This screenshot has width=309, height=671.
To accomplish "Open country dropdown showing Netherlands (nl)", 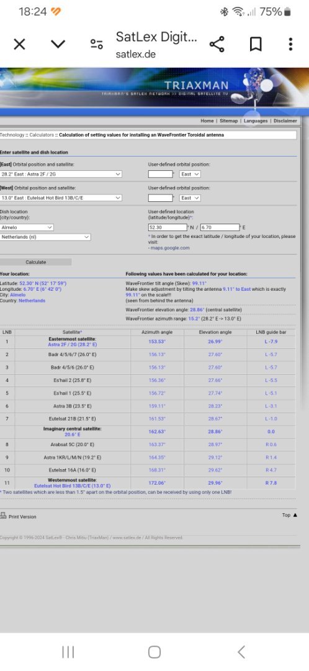I will click(x=45, y=237).
